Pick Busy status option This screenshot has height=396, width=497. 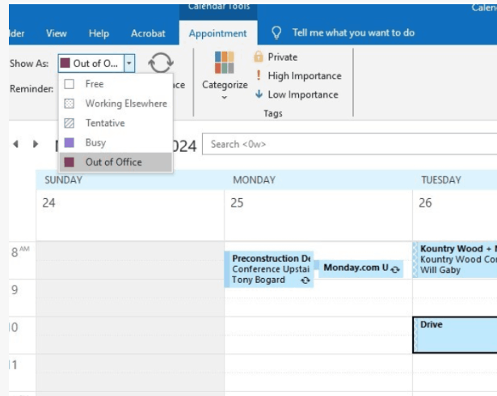coord(116,143)
